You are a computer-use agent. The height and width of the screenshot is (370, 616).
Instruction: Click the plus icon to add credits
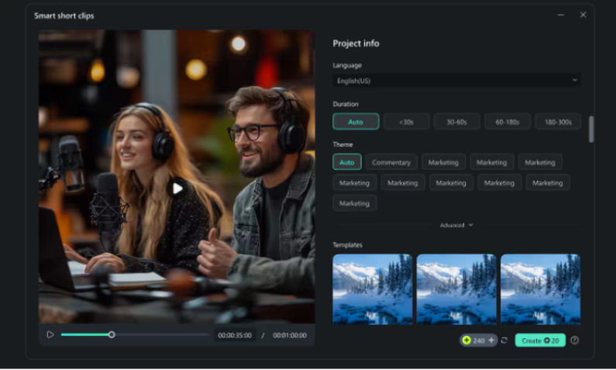coord(491,341)
